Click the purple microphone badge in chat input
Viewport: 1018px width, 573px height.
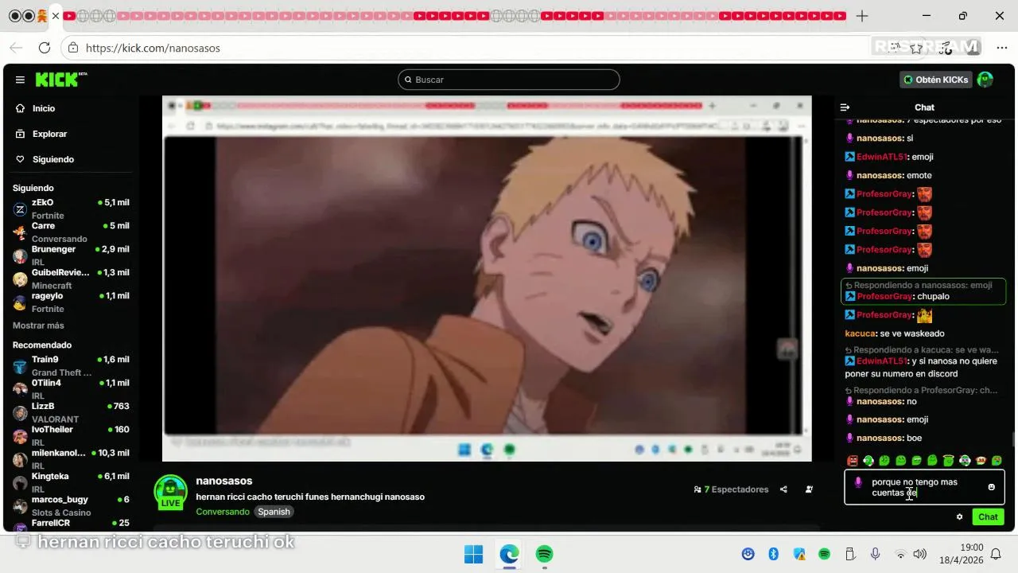point(858,482)
